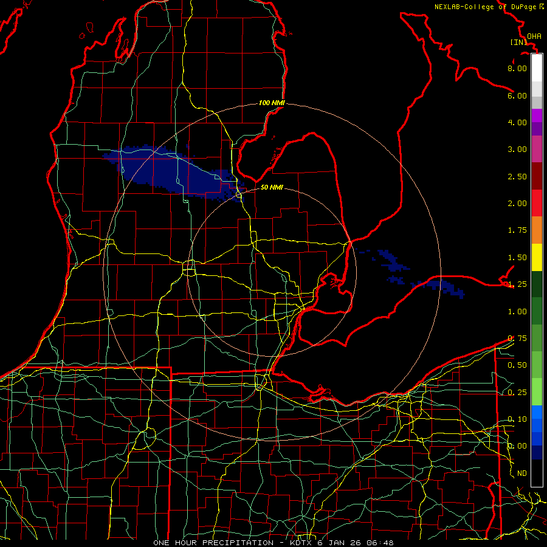Select the darkest green 1.25 legend swatch
The width and height of the screenshot is (547, 547).
tap(537, 284)
